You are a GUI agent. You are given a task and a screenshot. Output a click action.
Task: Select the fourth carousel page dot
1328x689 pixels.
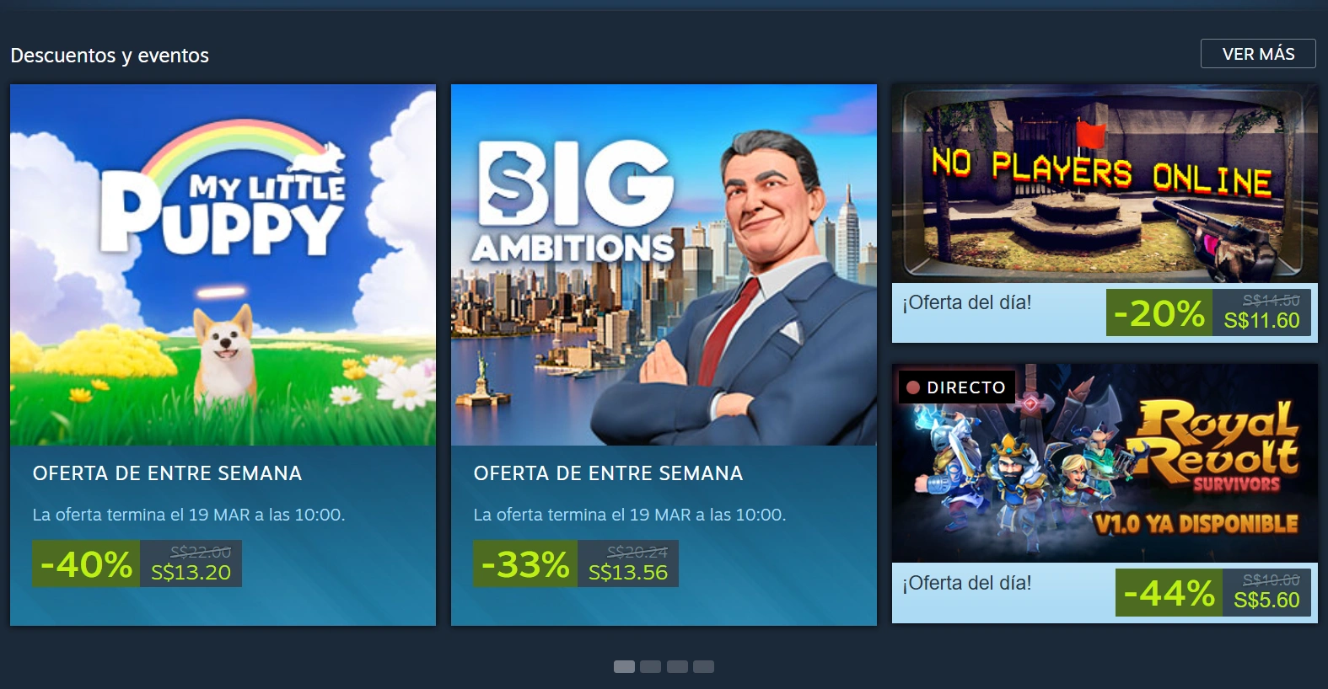pyautogui.click(x=703, y=667)
